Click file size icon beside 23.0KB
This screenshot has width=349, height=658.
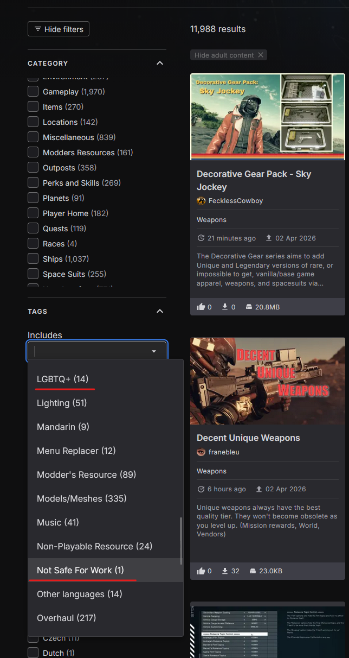point(253,571)
